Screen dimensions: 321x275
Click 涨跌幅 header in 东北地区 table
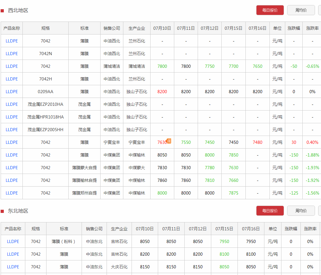pyautogui.click(x=291, y=229)
